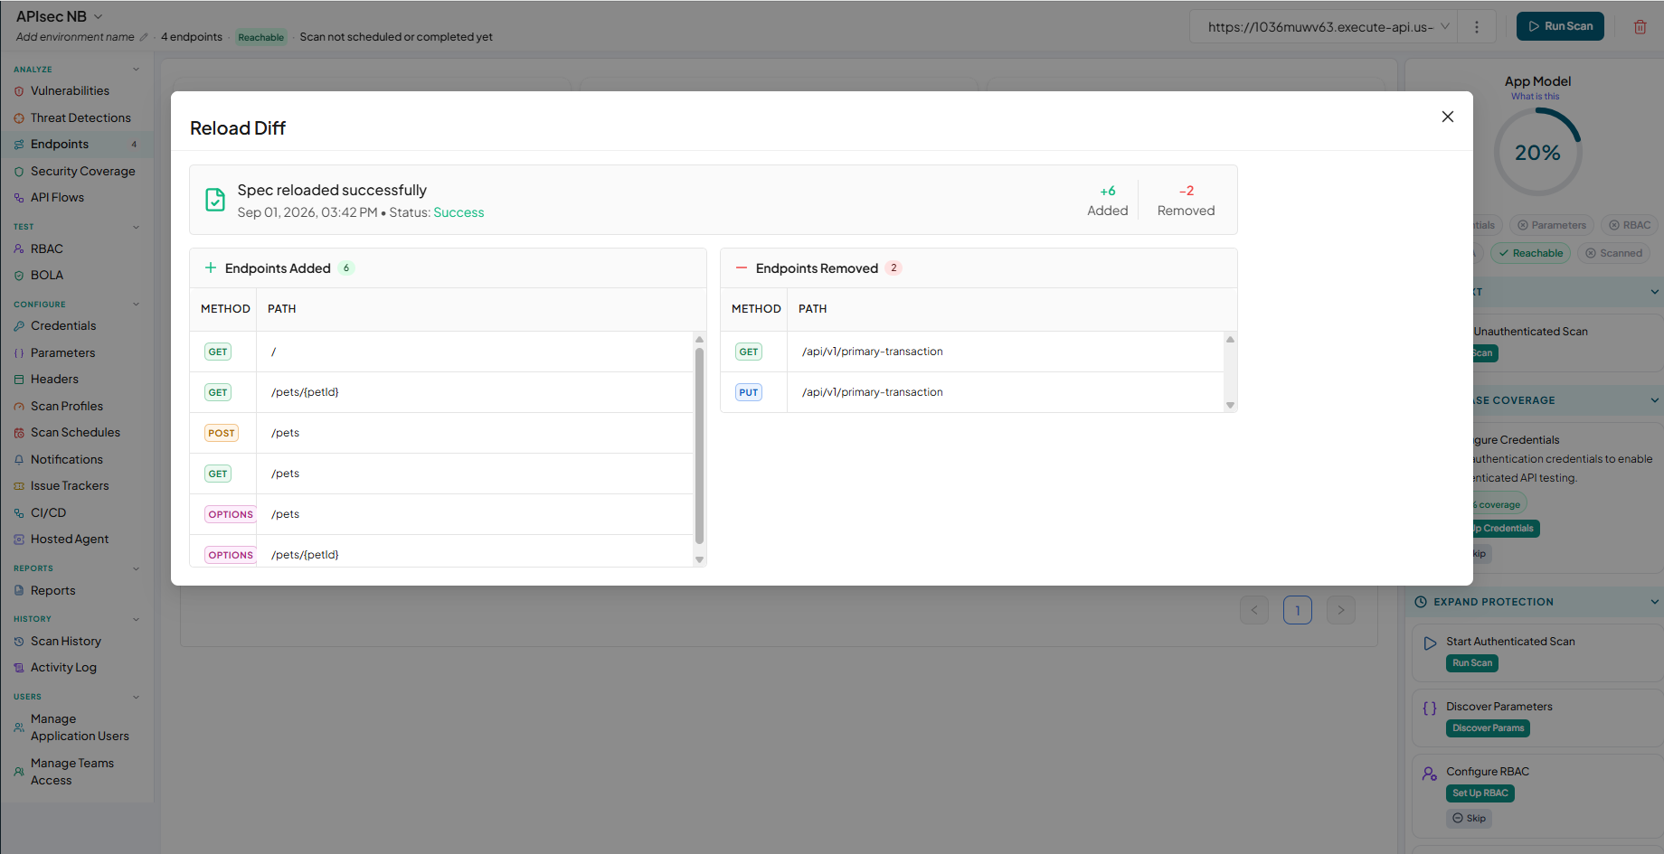Click the Endpoints Added list scrollbar

[x=699, y=446]
